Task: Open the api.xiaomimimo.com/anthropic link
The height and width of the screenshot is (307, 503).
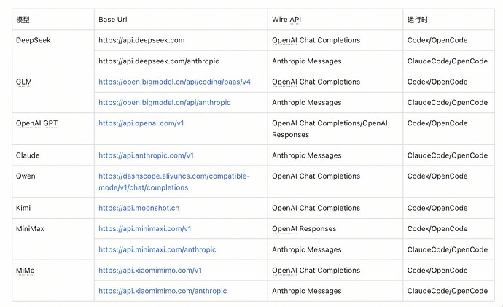Action: (x=163, y=291)
